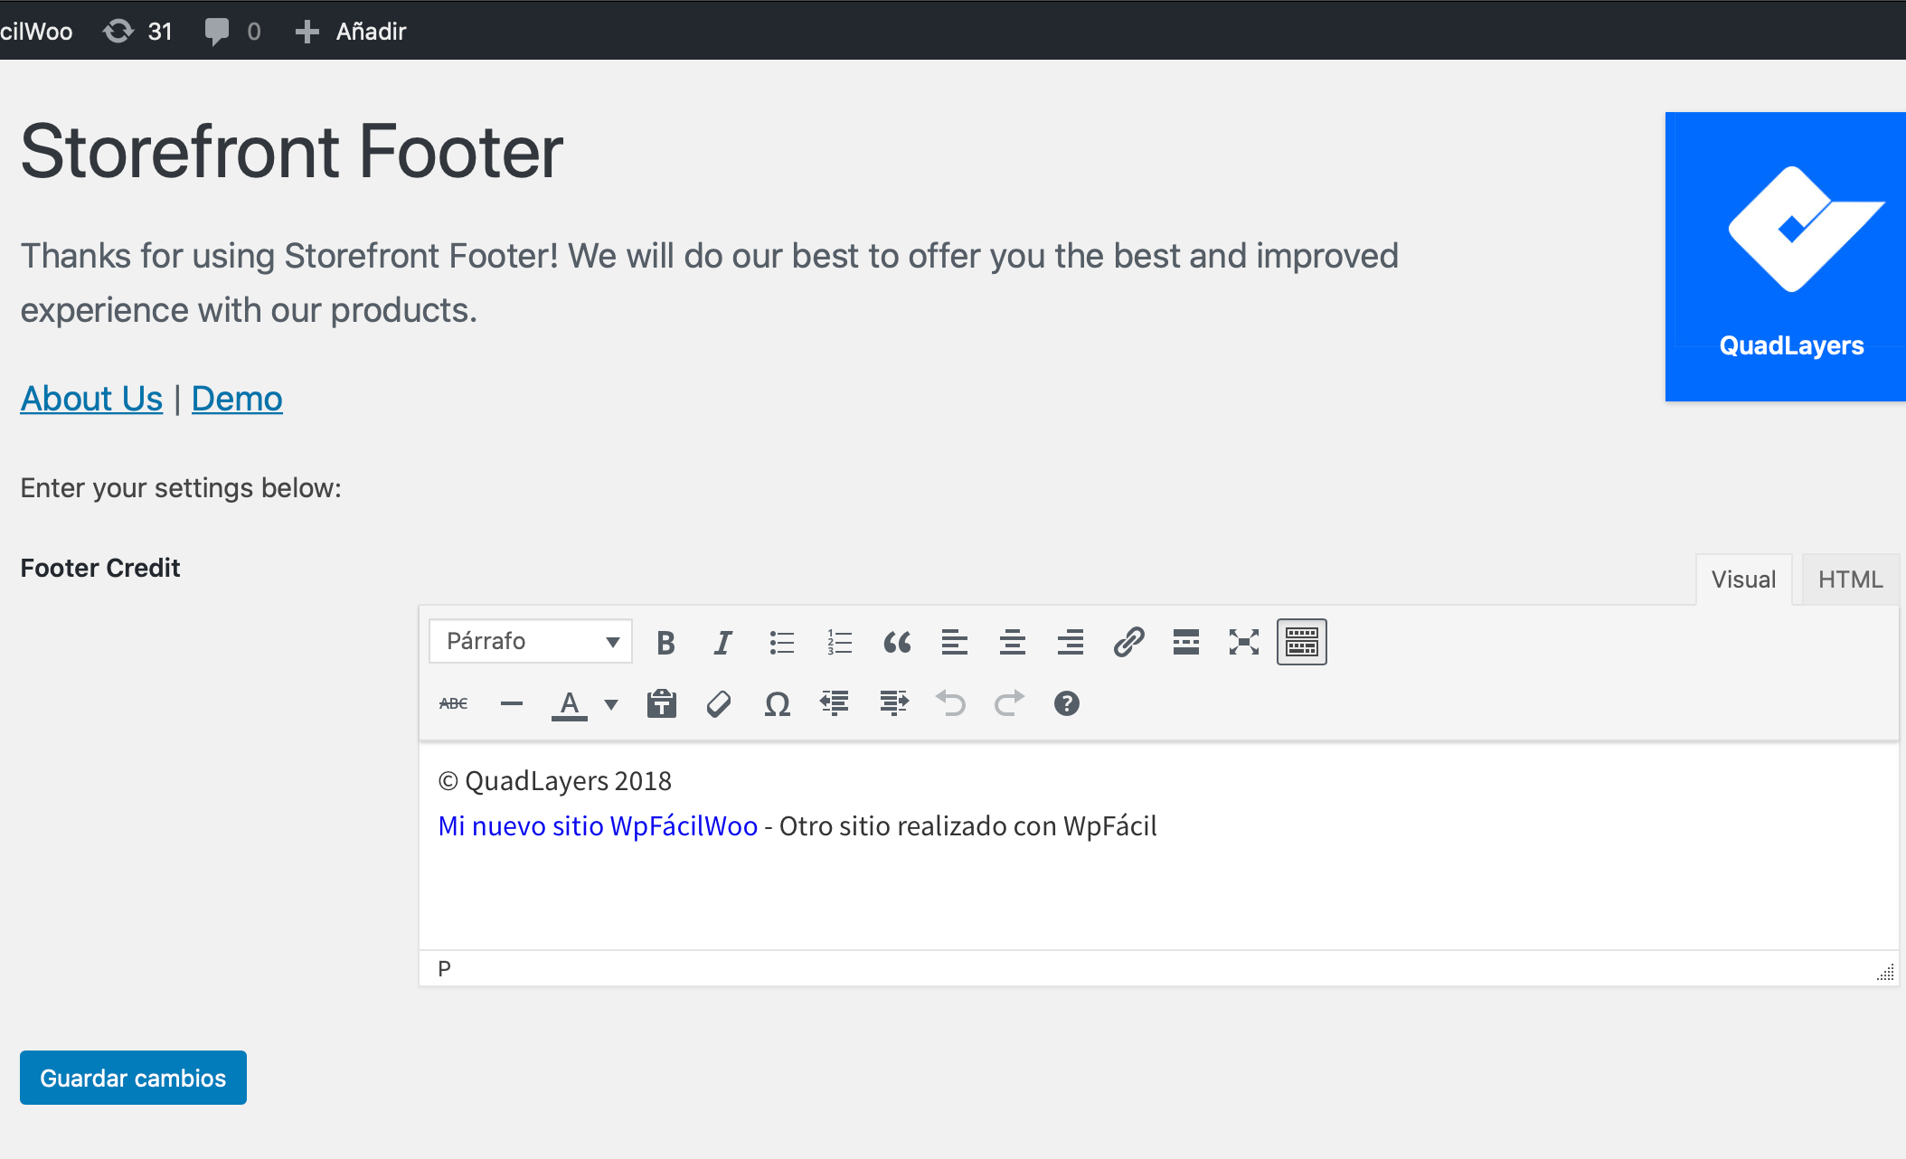The width and height of the screenshot is (1906, 1159).
Task: Align text to the right
Action: coord(1071,642)
